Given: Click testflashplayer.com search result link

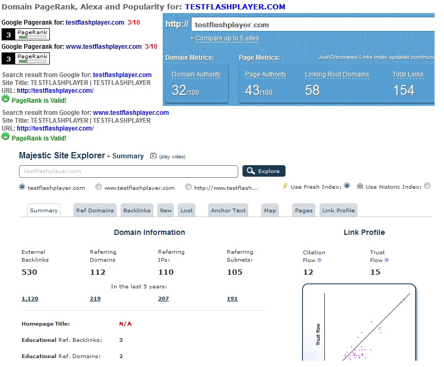Looking at the screenshot, I should coord(122,74).
